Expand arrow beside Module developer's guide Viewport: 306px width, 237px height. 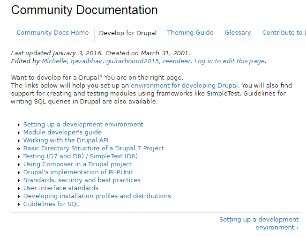point(19,133)
